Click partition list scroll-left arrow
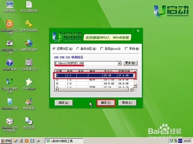193x144 pixels. 57,89
